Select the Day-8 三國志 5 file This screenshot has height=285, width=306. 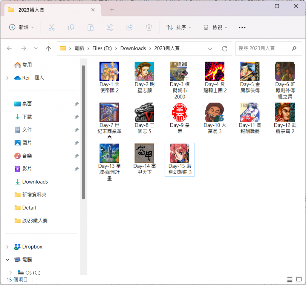click(x=144, y=118)
